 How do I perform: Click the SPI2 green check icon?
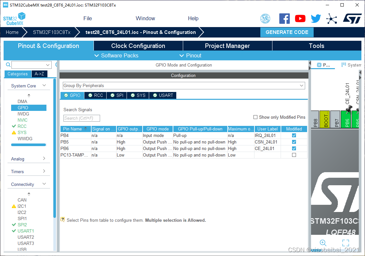[x=14, y=225]
